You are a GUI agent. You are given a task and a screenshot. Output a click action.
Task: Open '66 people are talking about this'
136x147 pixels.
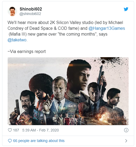[x=39, y=141]
